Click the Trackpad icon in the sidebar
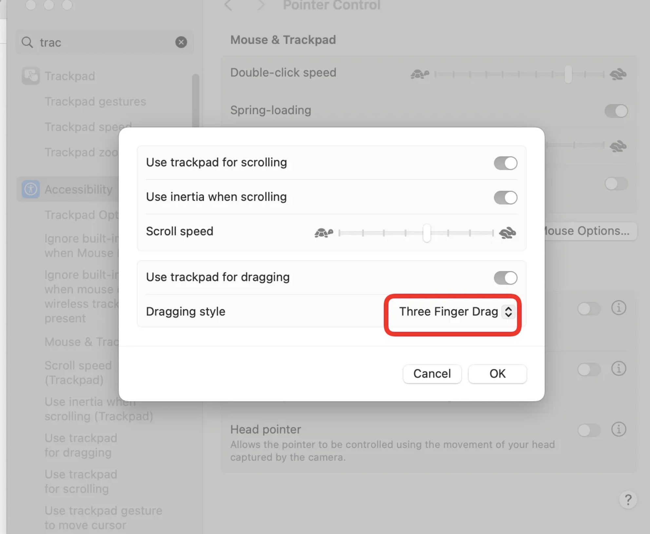650x534 pixels. [x=31, y=76]
